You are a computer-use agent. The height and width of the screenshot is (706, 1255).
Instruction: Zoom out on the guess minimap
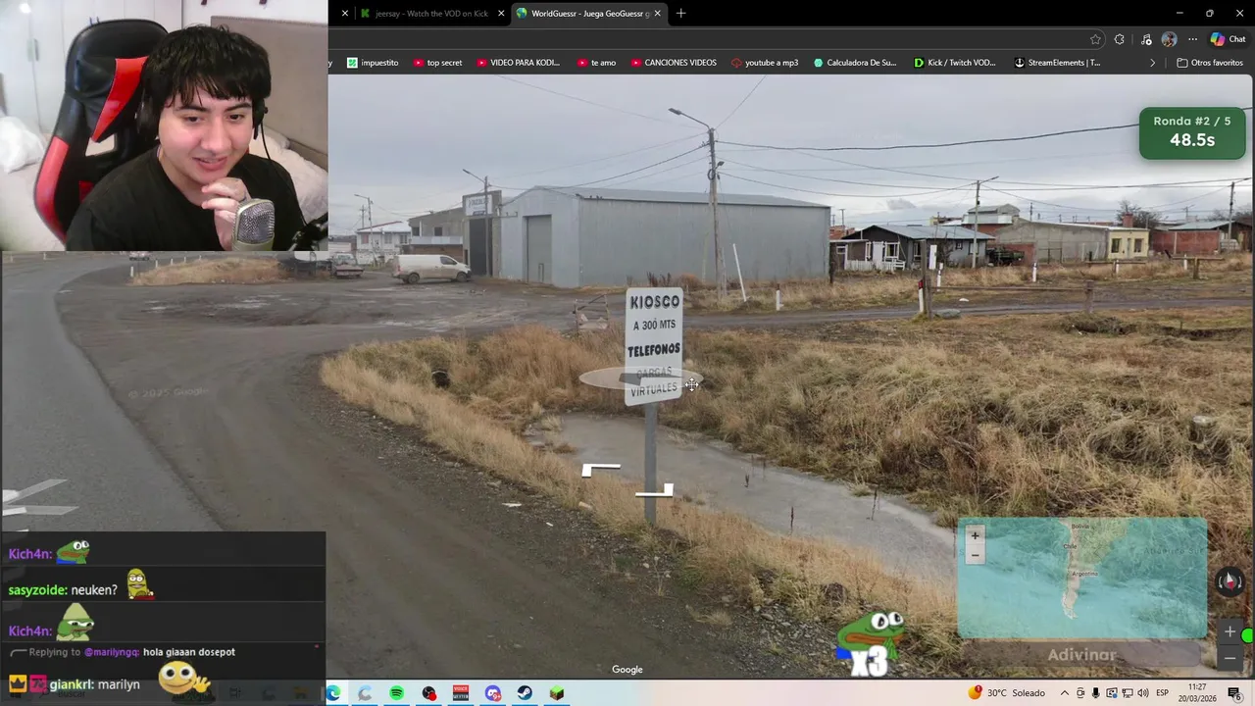pyautogui.click(x=975, y=555)
